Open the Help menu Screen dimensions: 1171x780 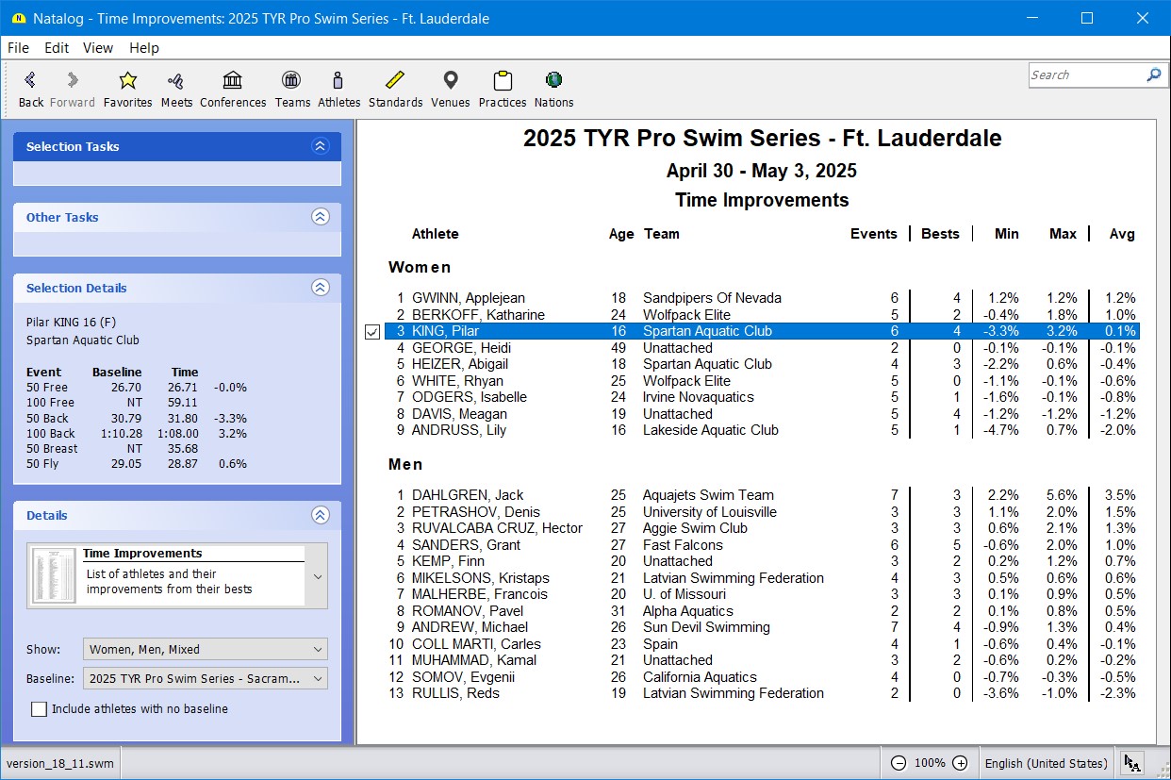144,48
